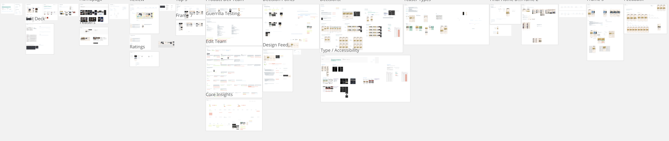Click the Teaser Types frame board
Screen dimensions: 669x141
pos(446,24)
